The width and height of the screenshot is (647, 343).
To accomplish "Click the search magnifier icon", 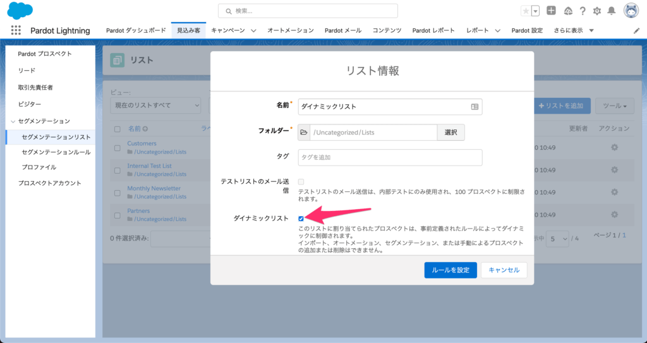I will tap(229, 11).
